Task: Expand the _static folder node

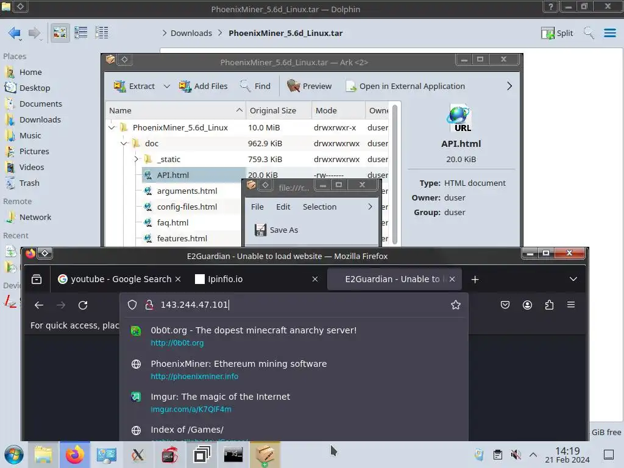Action: [136, 159]
